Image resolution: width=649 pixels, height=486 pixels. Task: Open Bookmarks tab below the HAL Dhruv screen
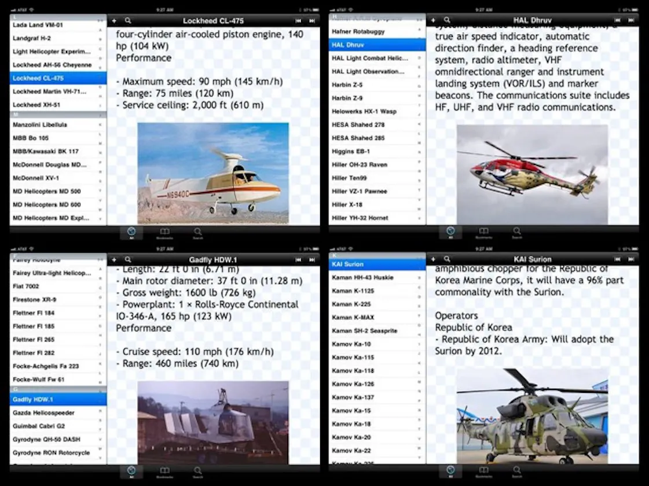tap(484, 233)
